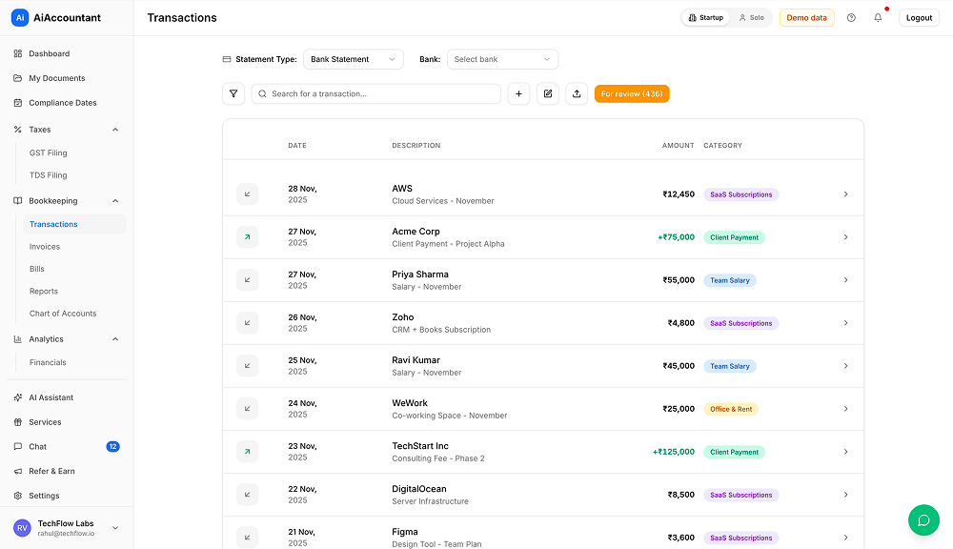953x549 pixels.
Task: Expand the TechFlow Labs account menu
Action: [115, 528]
